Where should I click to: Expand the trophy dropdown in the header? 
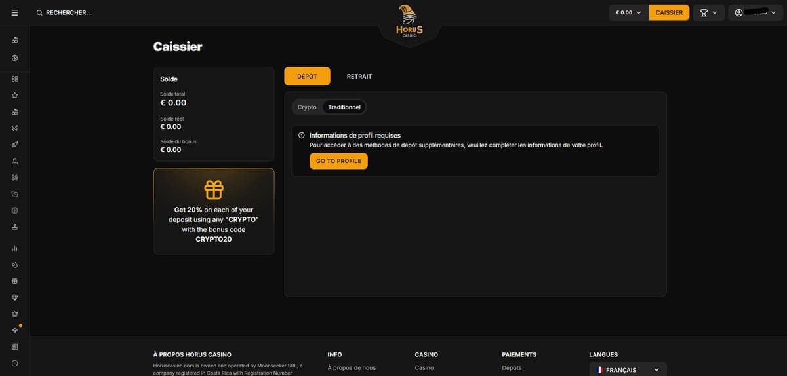(708, 12)
